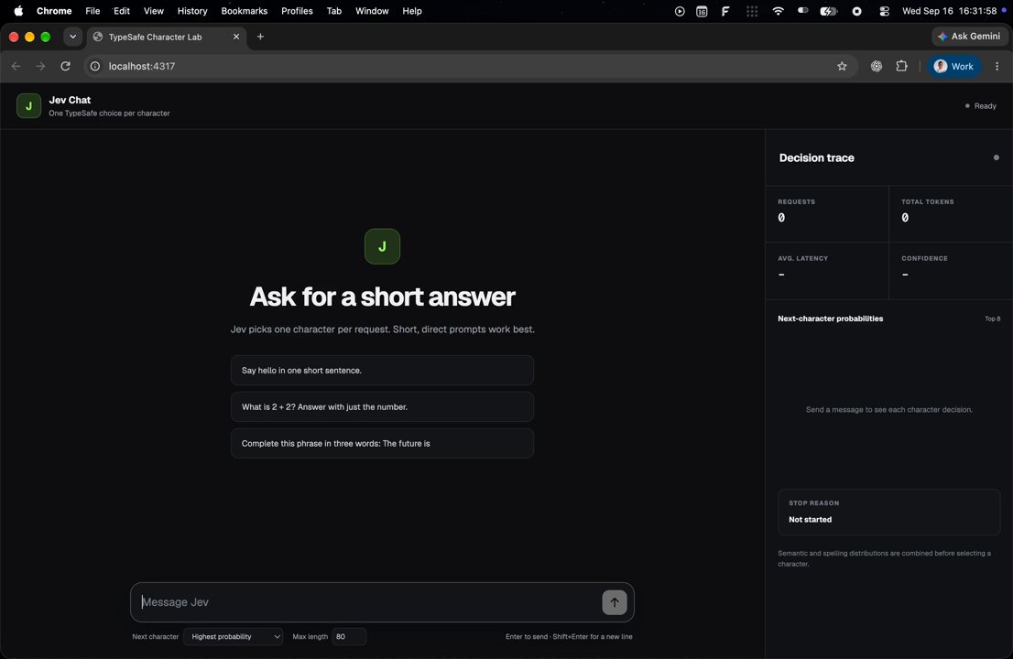Open the Next character dropdown
Image resolution: width=1013 pixels, height=659 pixels.
(x=234, y=636)
